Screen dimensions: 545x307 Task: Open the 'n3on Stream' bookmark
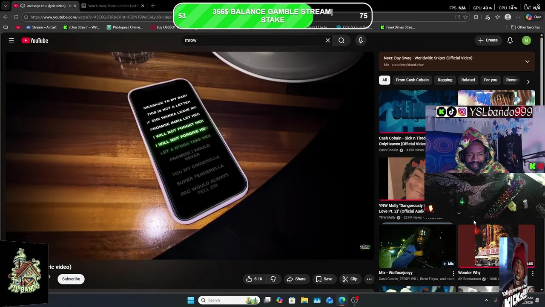[82, 27]
